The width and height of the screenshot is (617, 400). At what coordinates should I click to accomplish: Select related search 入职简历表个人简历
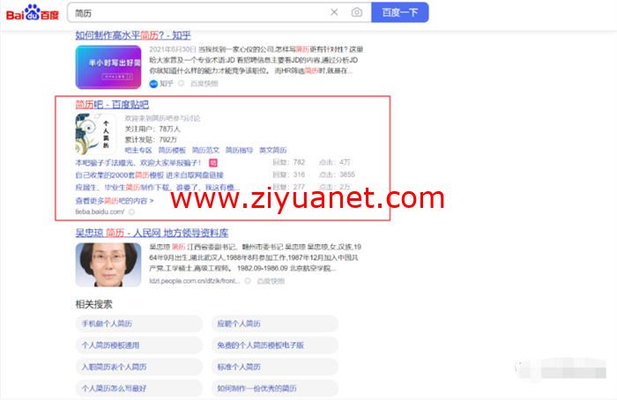point(139,367)
